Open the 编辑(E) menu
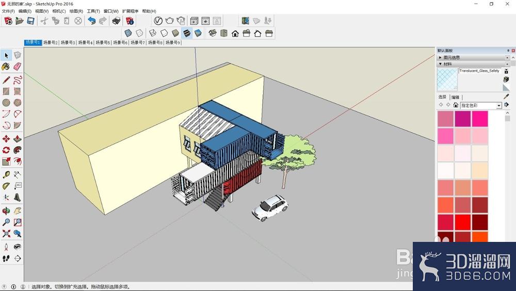The image size is (516, 291). click(x=25, y=11)
